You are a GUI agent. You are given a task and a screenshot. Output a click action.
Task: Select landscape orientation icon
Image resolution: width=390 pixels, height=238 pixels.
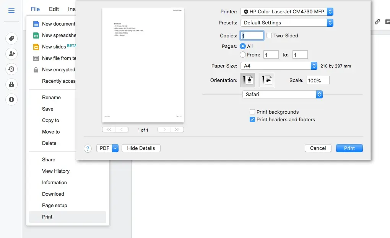pos(266,80)
